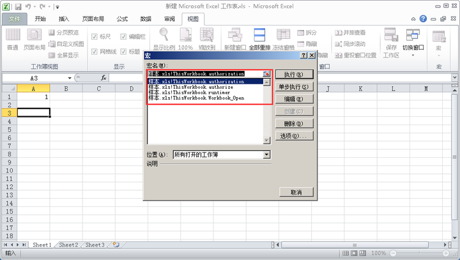The width and height of the screenshot is (460, 260).
Task: Open the Excel Help question mark icon
Action: point(423,19)
